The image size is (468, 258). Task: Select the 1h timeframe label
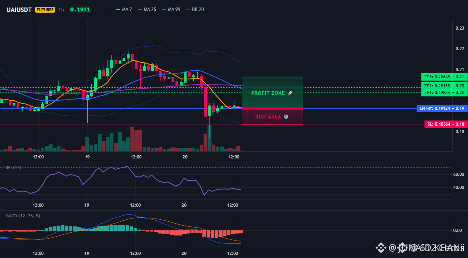pos(61,9)
